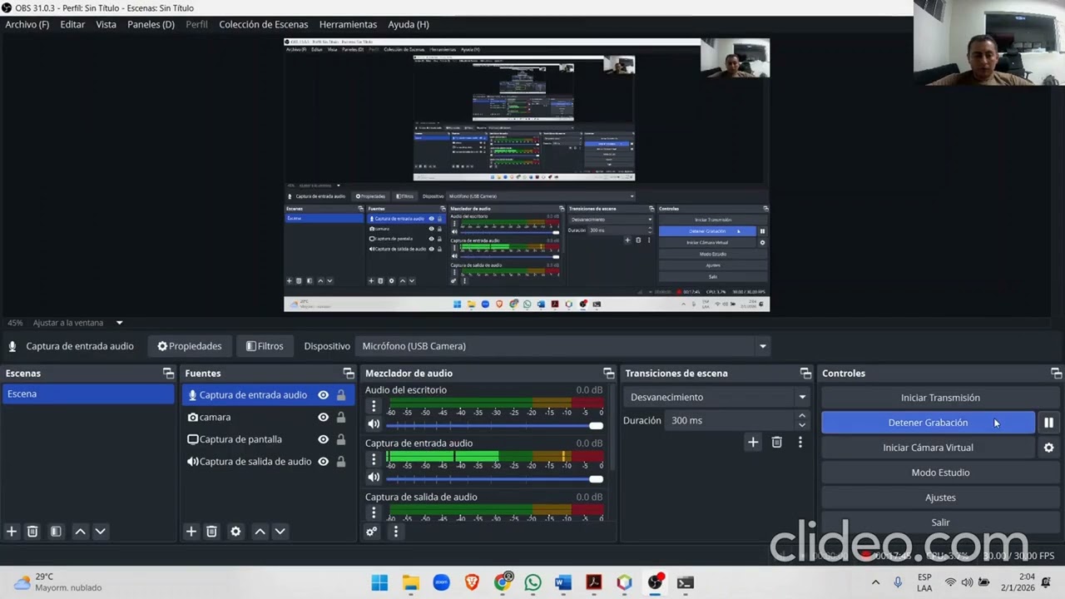Hide Captura de salida de audio source
This screenshot has width=1065, height=599.
pos(323,462)
